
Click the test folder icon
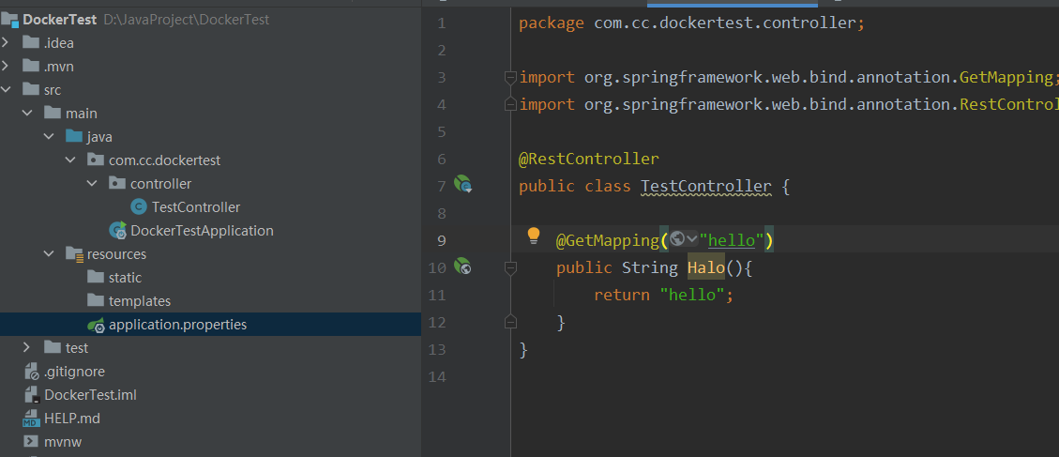click(52, 347)
